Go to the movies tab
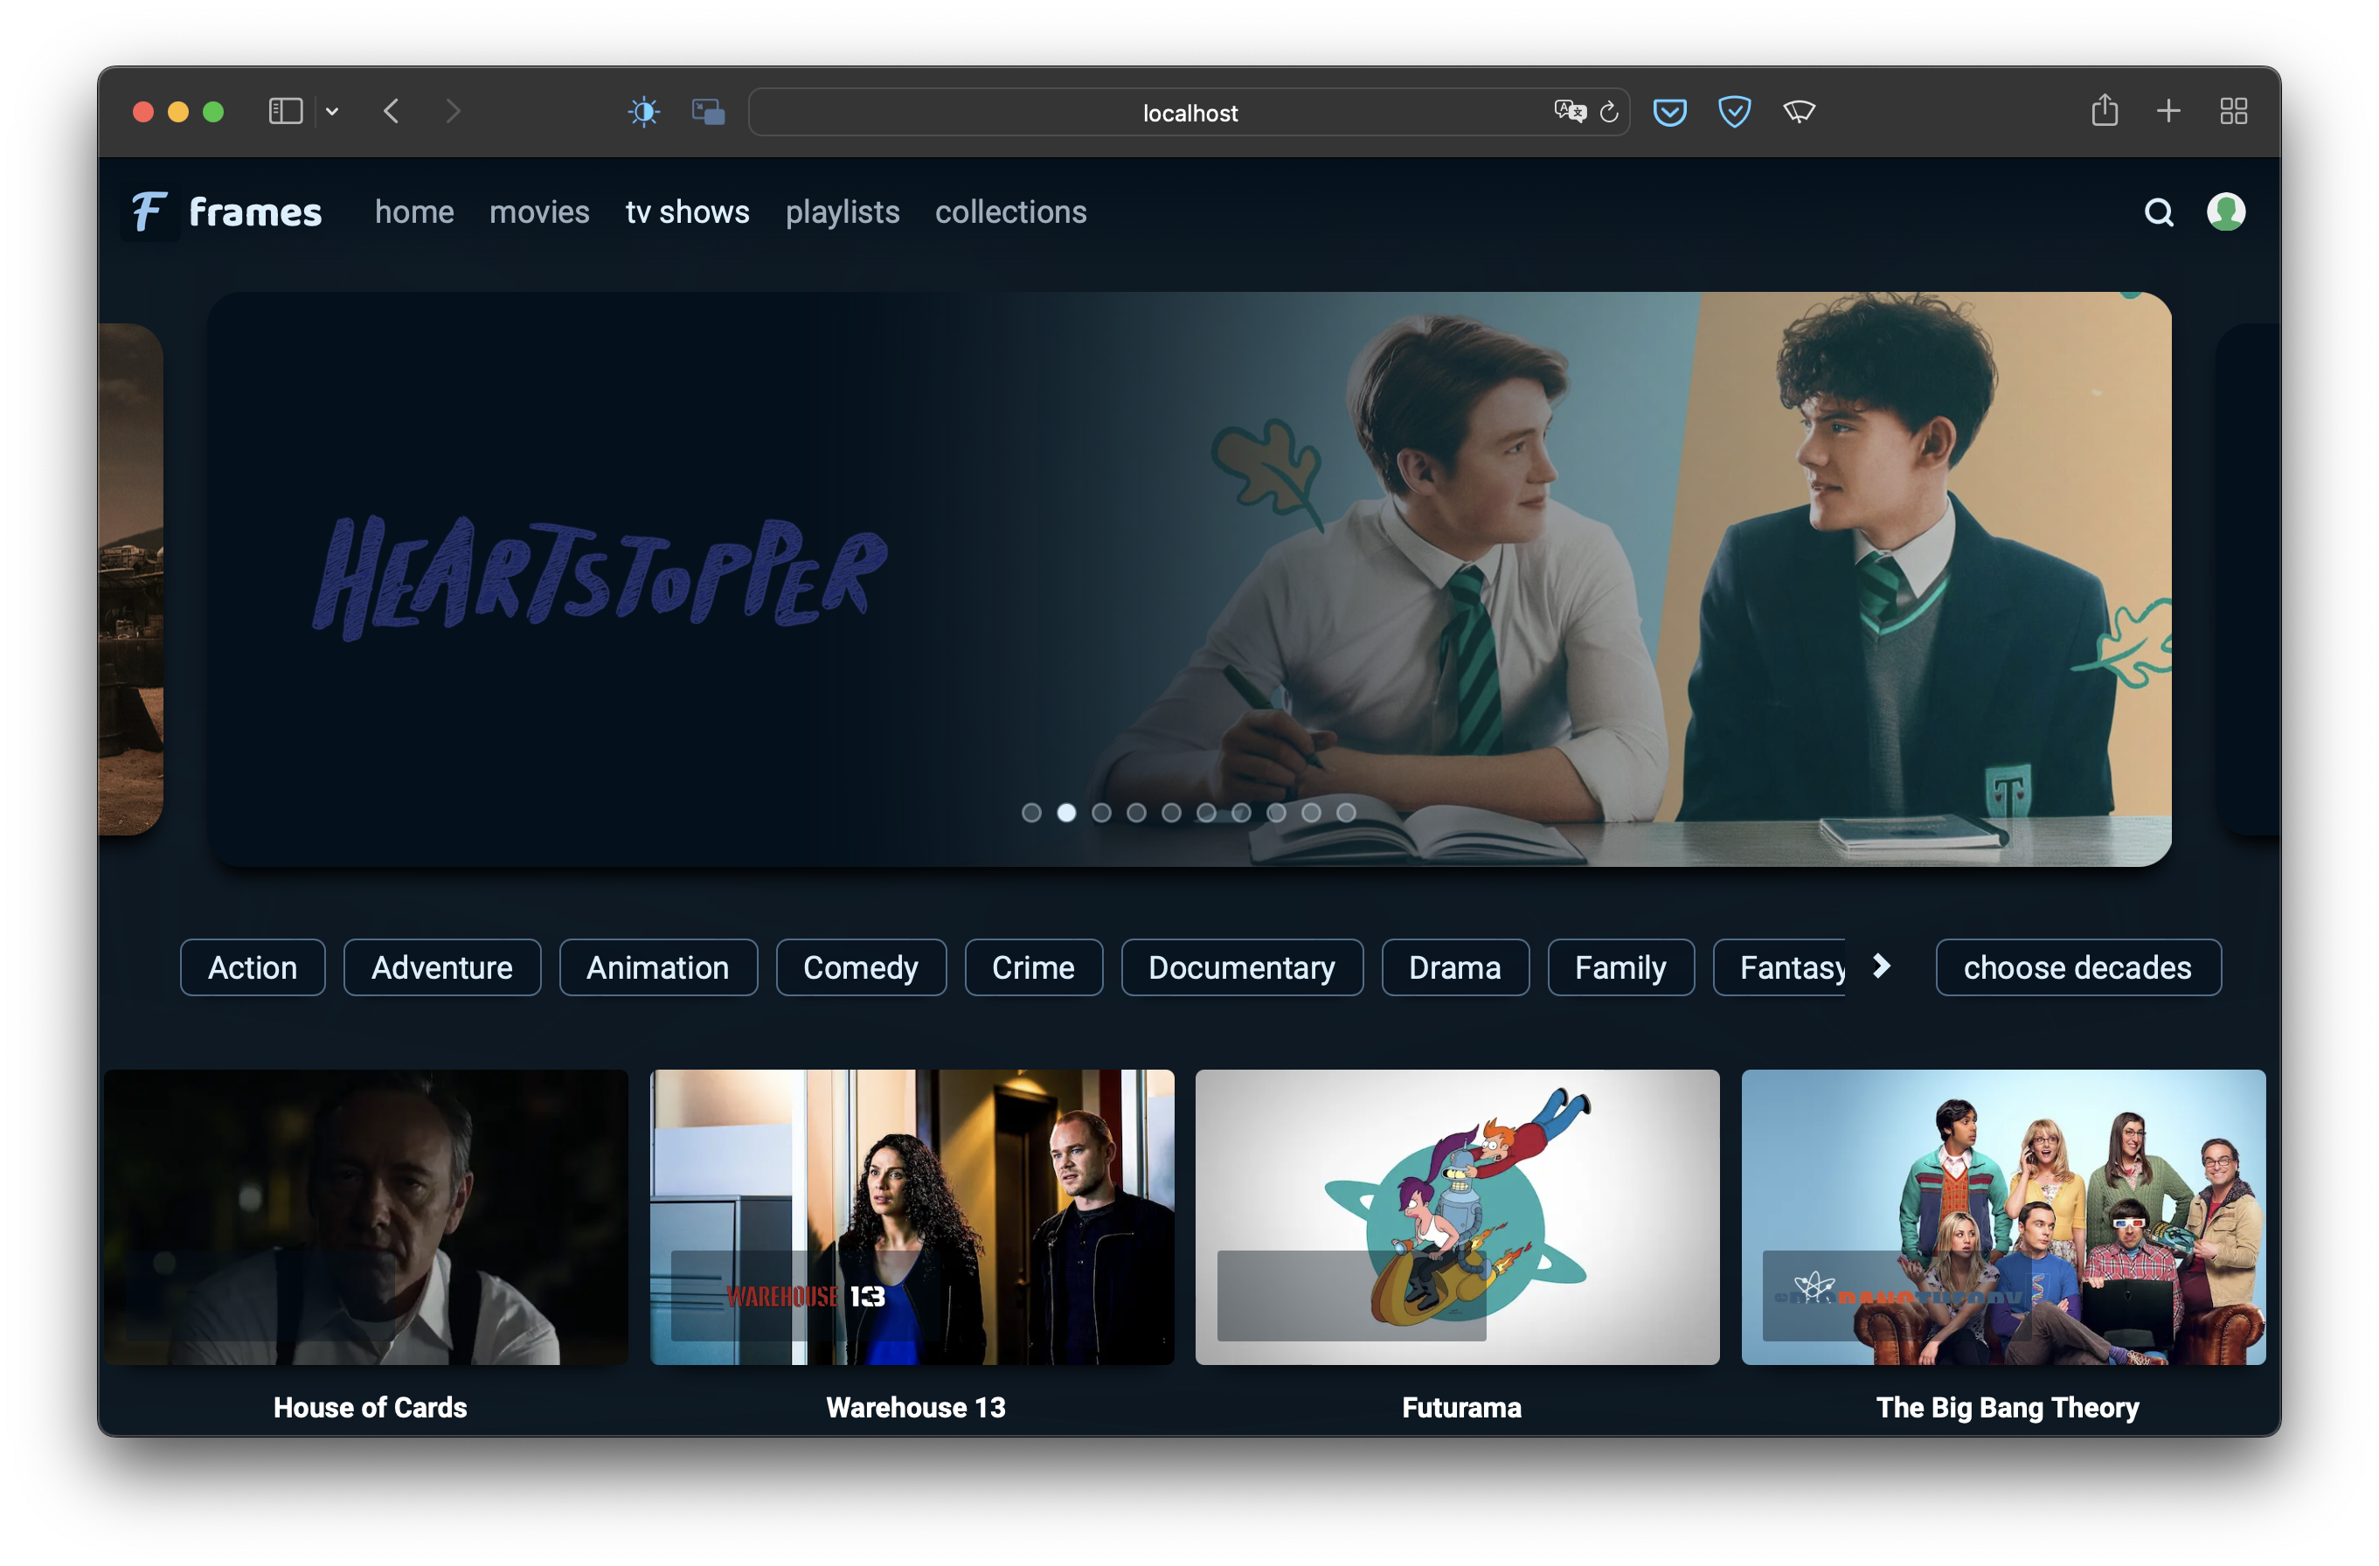The height and width of the screenshot is (1566, 2379). click(x=538, y=211)
